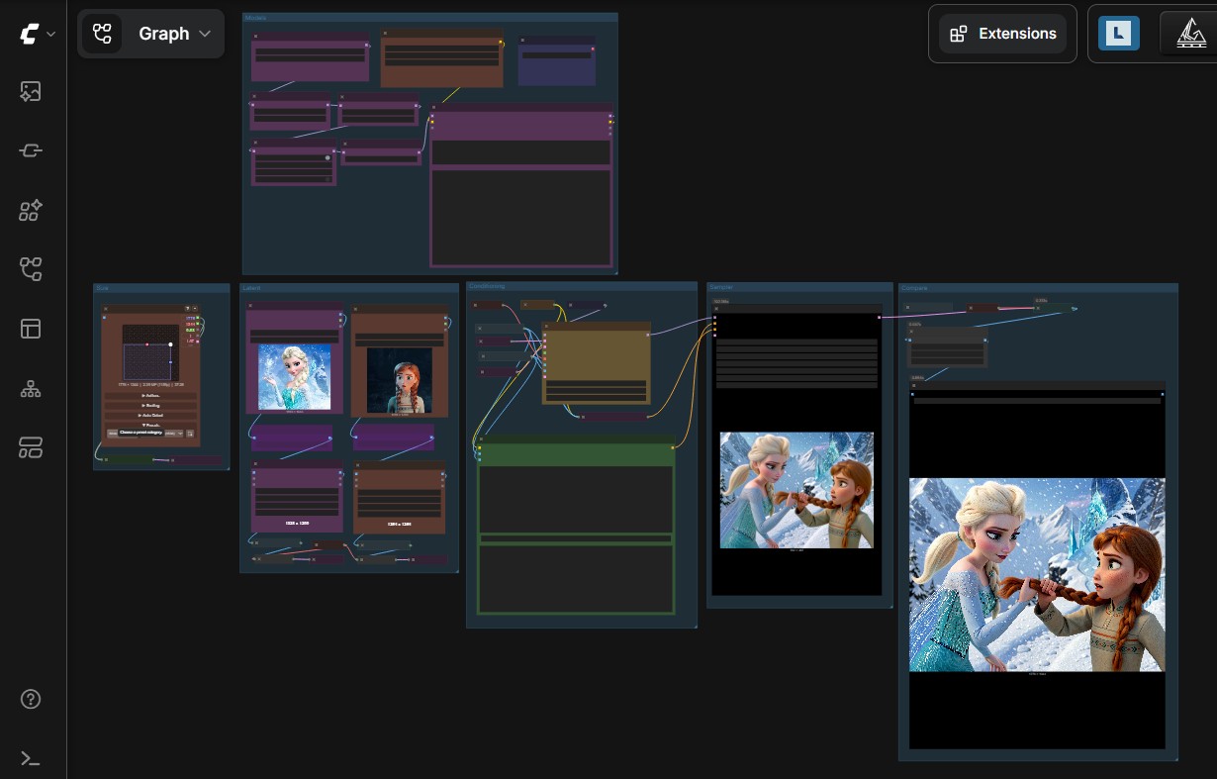
Task: Open the capsule-shaped node icon in sidebar
Action: click(x=31, y=150)
